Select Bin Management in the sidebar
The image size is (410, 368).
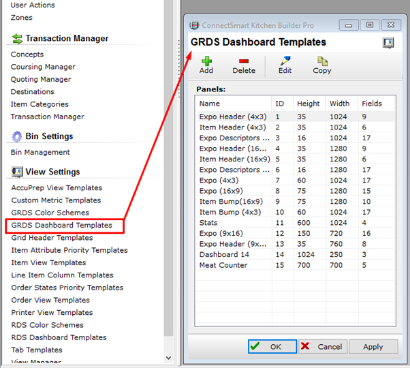point(40,152)
